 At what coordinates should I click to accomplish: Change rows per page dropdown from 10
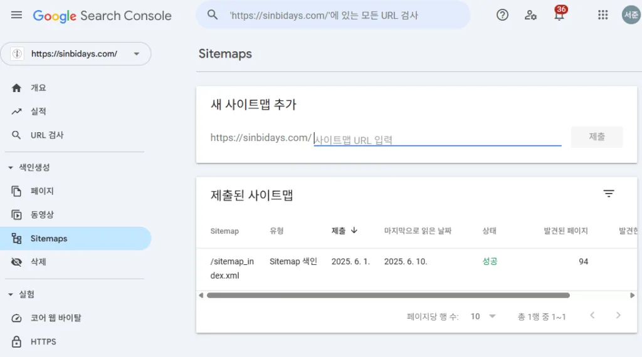[483, 316]
